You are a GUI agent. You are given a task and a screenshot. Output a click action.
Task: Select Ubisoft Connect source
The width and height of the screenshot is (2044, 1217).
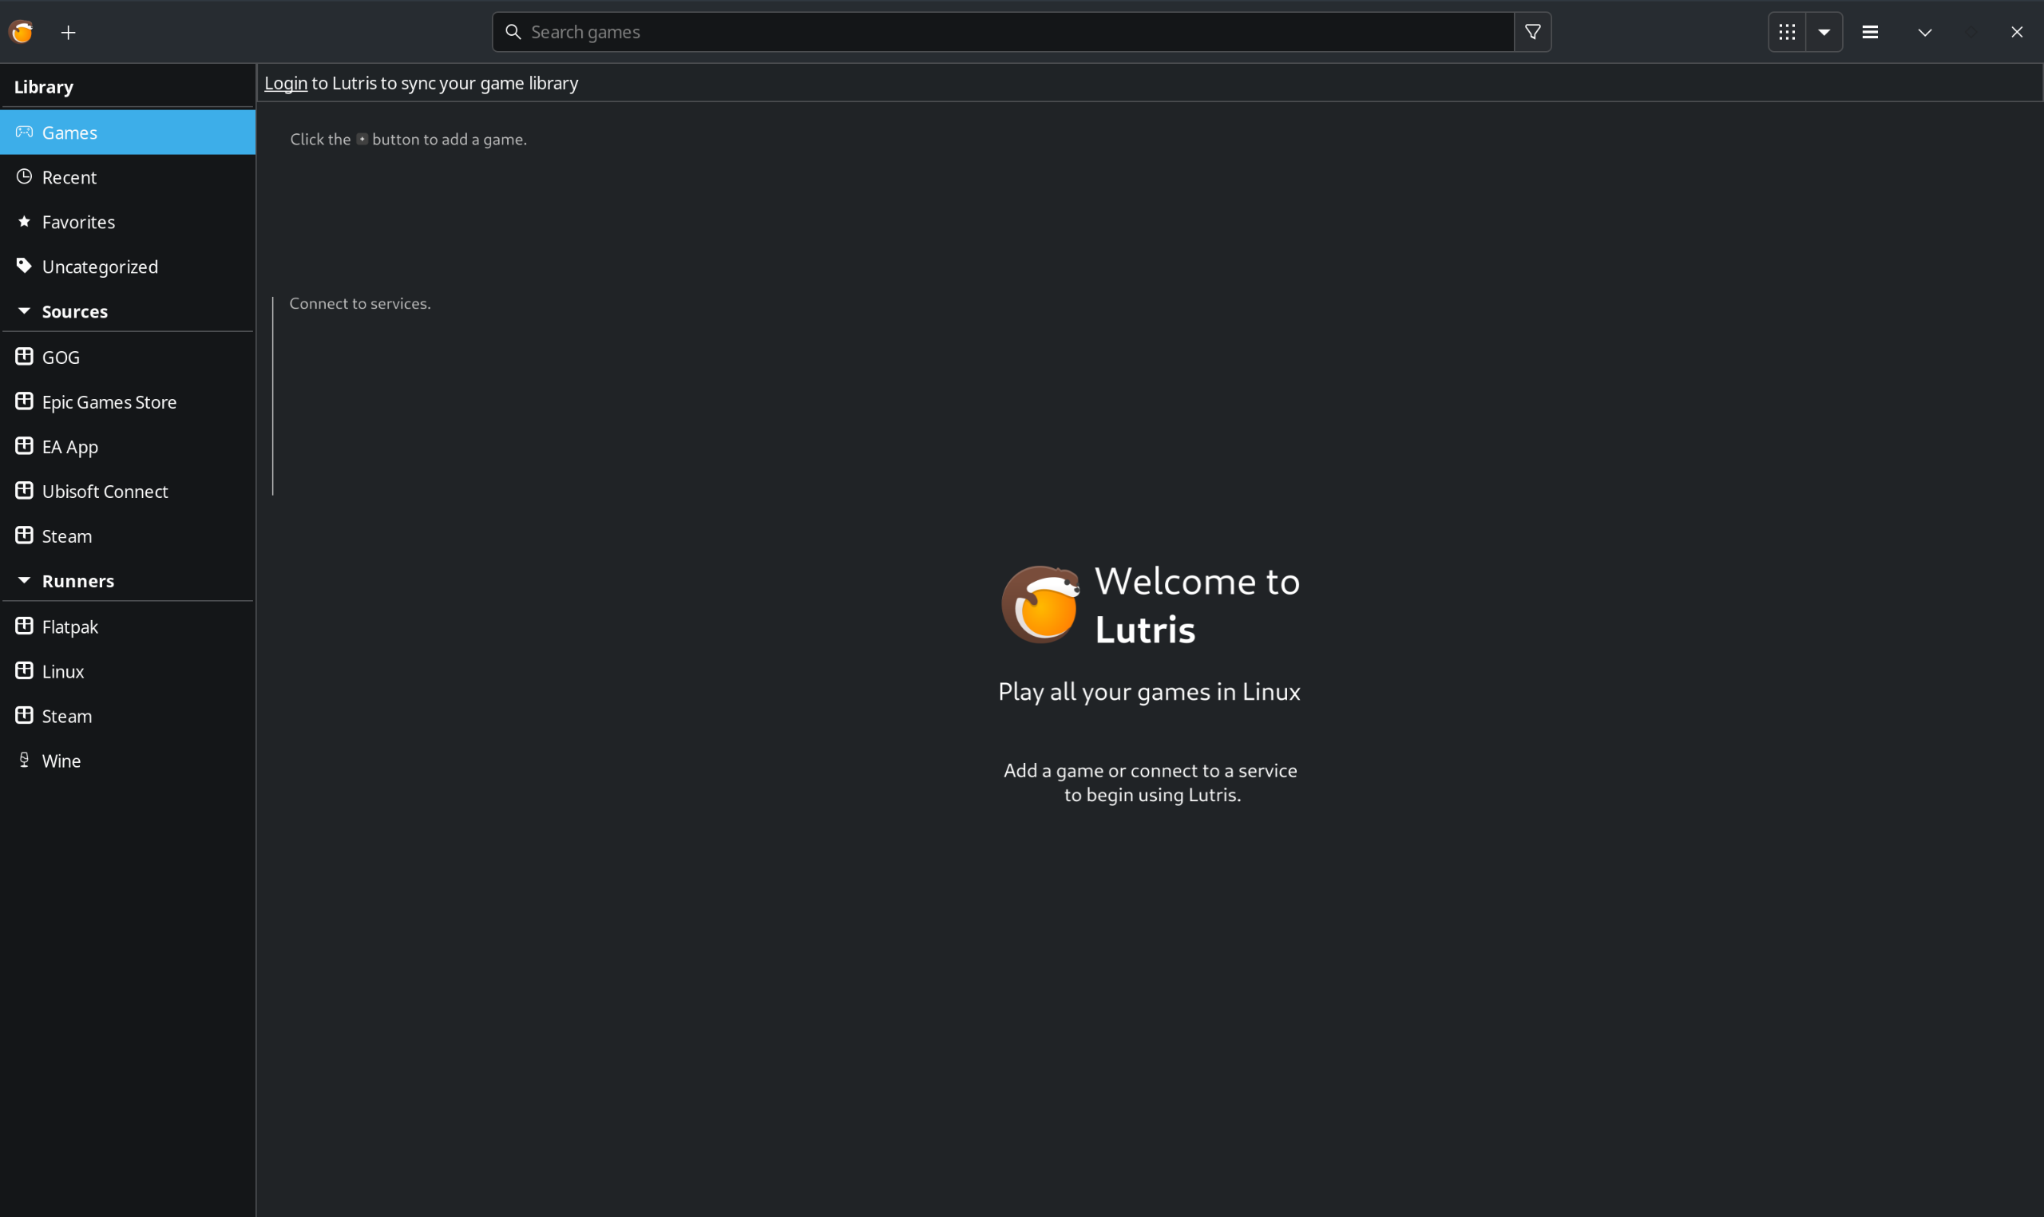(128, 492)
